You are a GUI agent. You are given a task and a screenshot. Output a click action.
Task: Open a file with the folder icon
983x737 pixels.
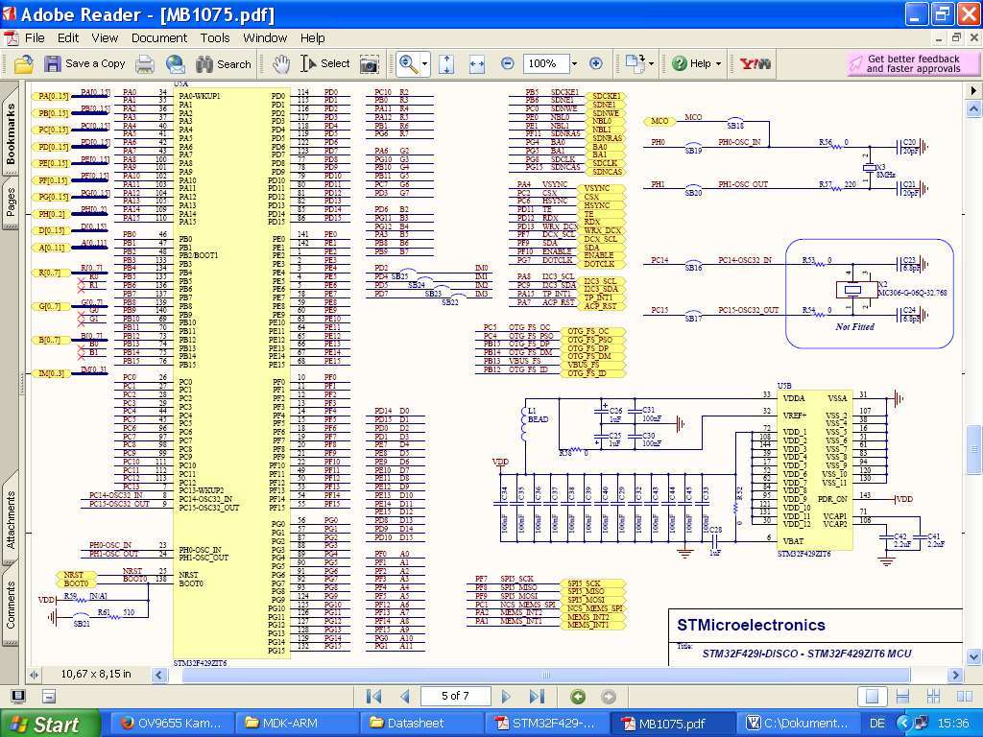[23, 64]
